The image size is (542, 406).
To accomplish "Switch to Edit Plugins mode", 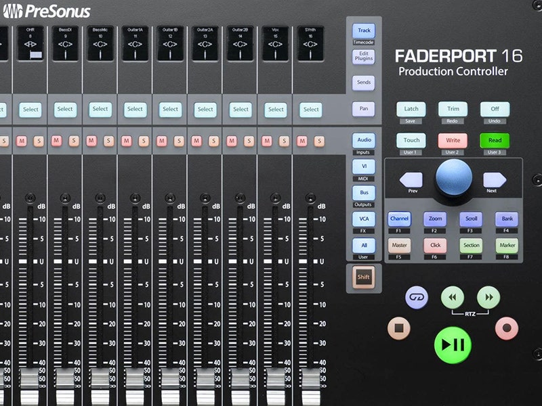I will pos(364,56).
